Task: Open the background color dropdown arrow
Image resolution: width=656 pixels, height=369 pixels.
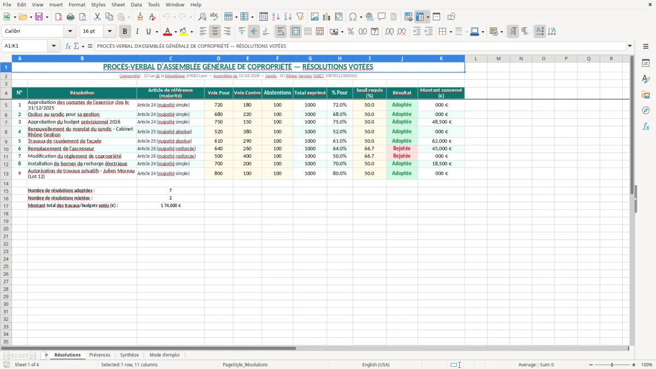Action: click(191, 32)
